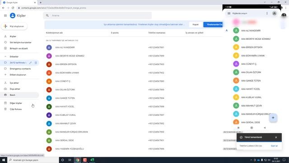Image resolution: width=289 pixels, height=163 pixels.
Task: Click Geri al undo link
Action: pos(274,146)
